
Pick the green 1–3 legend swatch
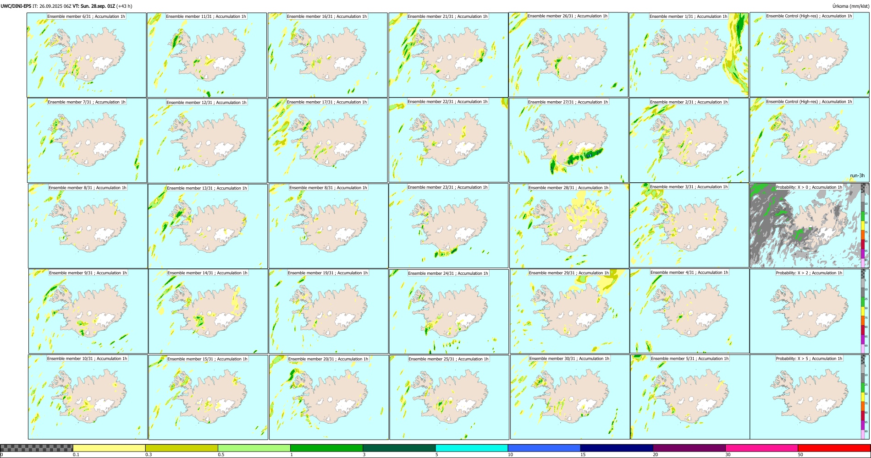pyautogui.click(x=326, y=448)
